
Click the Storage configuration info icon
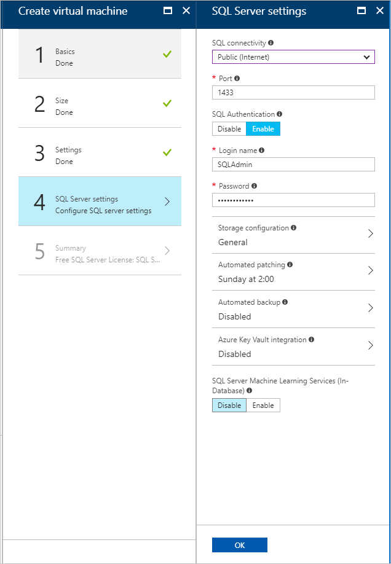[294, 228]
